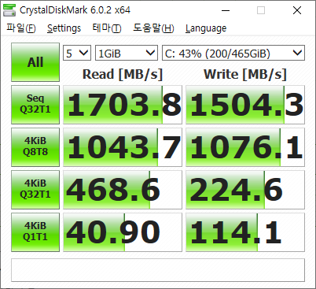Click the Seq read result 1703.8
316x289 pixels.
[x=123, y=105]
